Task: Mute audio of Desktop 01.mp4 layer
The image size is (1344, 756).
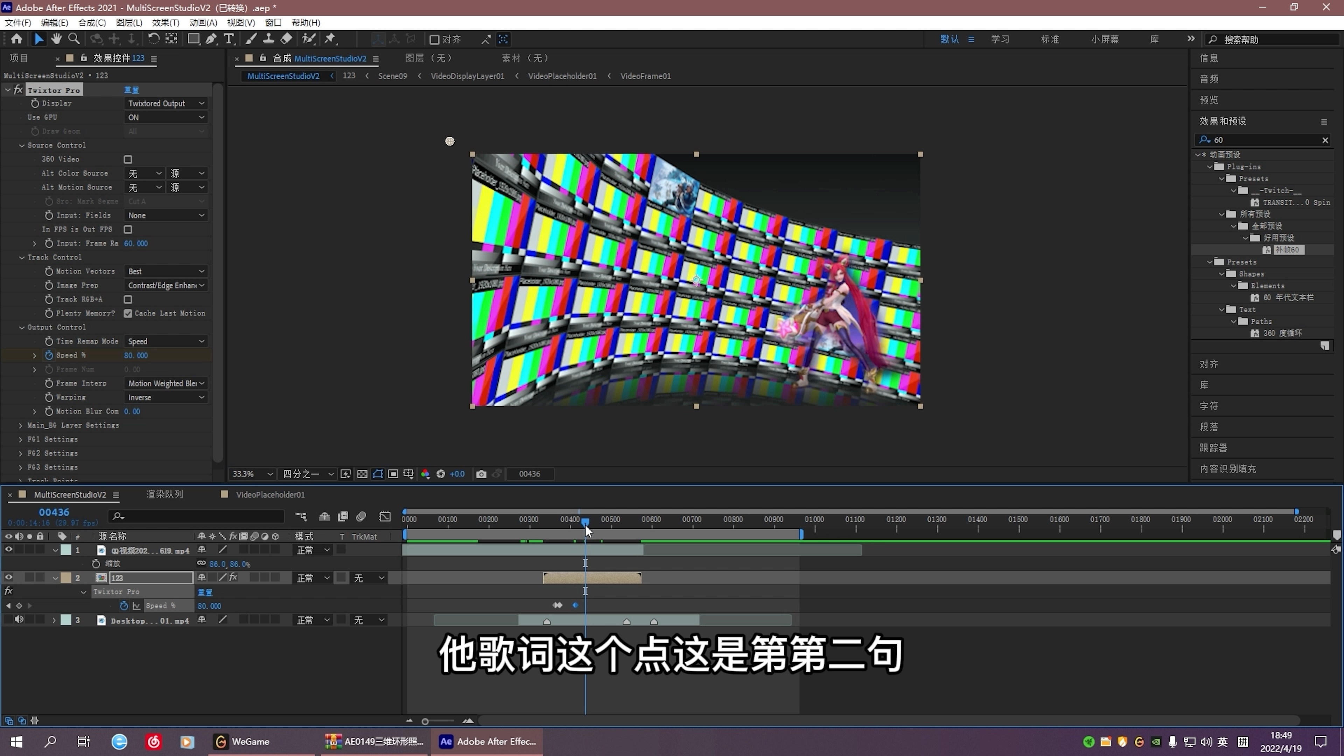Action: click(19, 620)
